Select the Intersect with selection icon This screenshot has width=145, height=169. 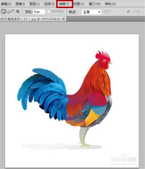point(18,11)
